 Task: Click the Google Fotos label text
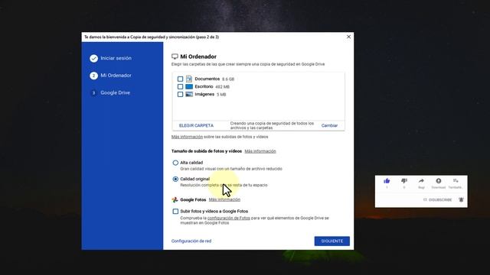coord(193,199)
